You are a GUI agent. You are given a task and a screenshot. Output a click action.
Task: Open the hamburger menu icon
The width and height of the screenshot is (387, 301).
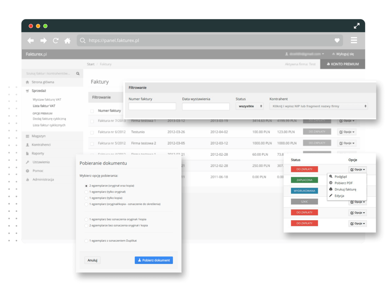tap(354, 40)
